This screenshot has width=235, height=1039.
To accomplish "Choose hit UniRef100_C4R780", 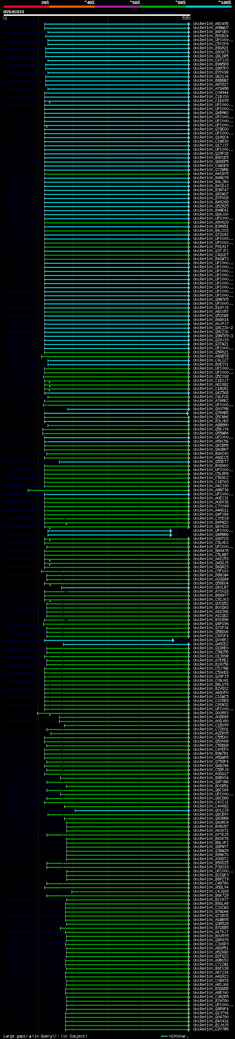I will [210, 883].
